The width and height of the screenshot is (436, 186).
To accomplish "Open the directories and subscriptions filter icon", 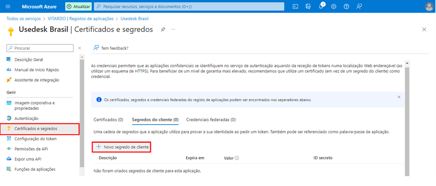I will point(308,6).
